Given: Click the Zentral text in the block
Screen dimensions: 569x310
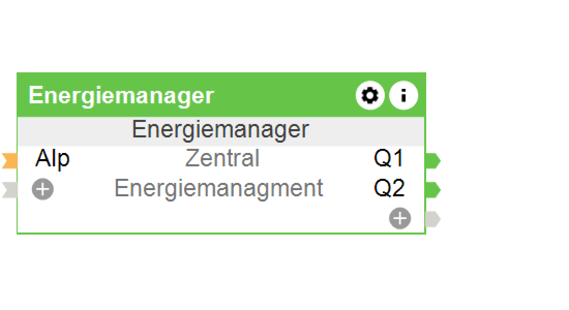Looking at the screenshot, I should 222,159.
